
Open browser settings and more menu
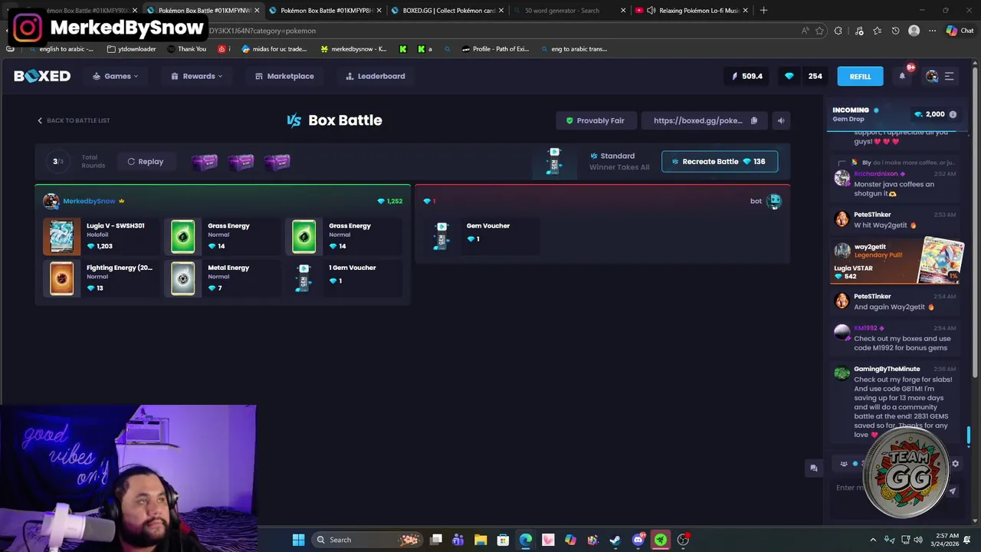[x=932, y=31]
